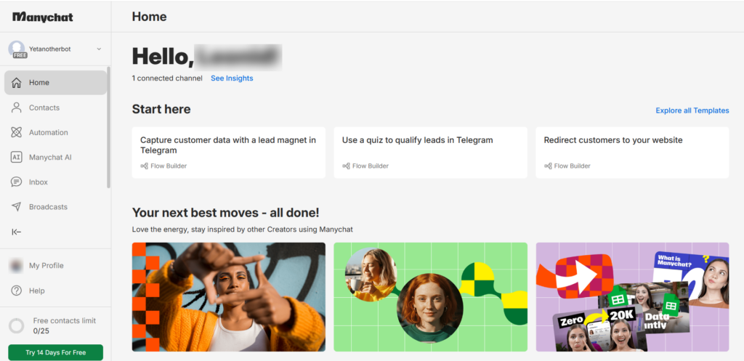
Task: Click the Automation atom icon
Action: click(x=17, y=132)
